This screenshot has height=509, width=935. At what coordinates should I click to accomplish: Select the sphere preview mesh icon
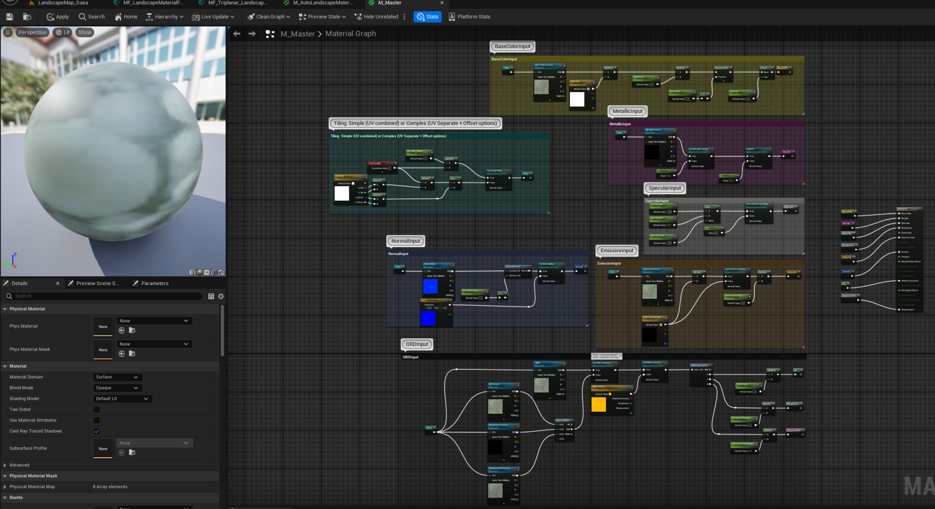coord(199,273)
